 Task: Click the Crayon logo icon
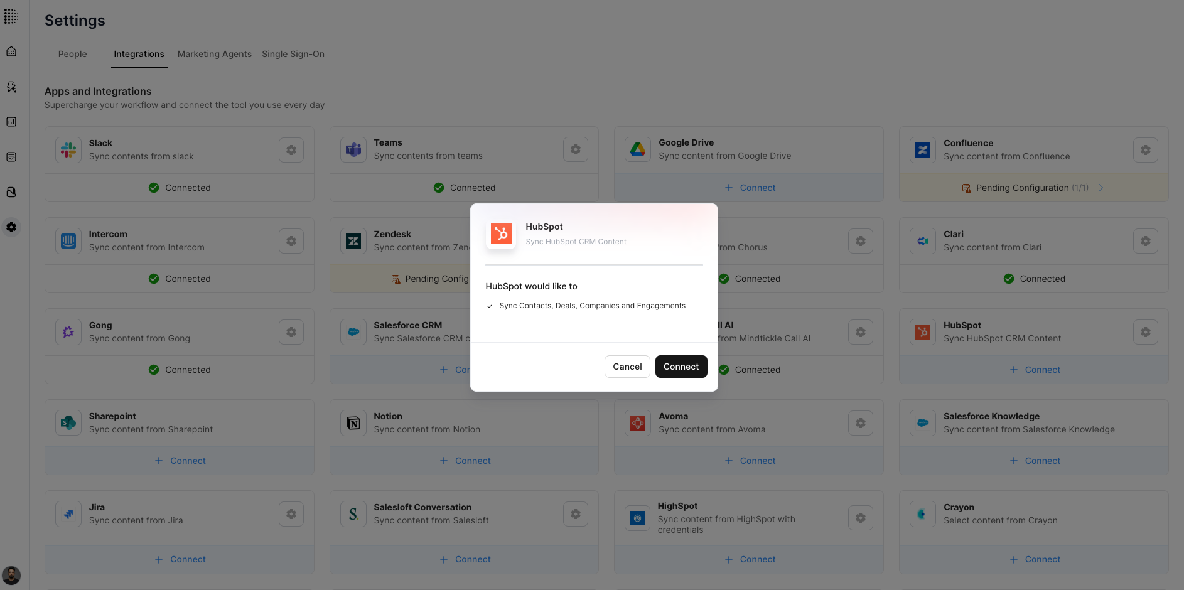click(923, 514)
